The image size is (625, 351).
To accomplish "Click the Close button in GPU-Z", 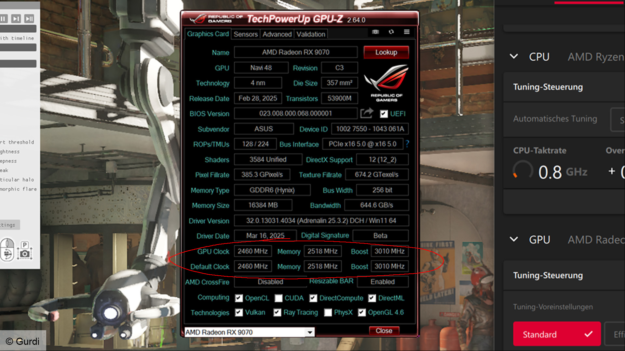I will [384, 331].
